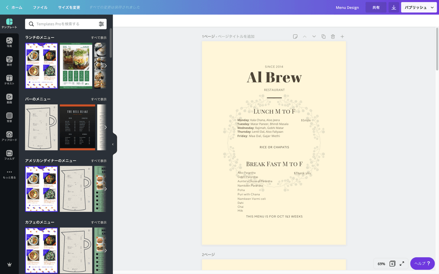Toggle fullscreen presentation mode

[402, 263]
